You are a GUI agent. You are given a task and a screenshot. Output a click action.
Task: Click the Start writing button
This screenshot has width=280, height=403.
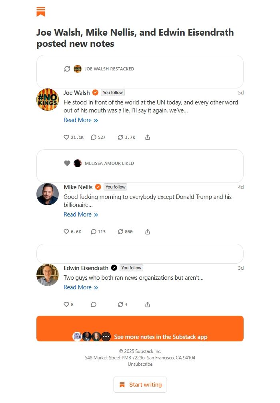coord(140,384)
